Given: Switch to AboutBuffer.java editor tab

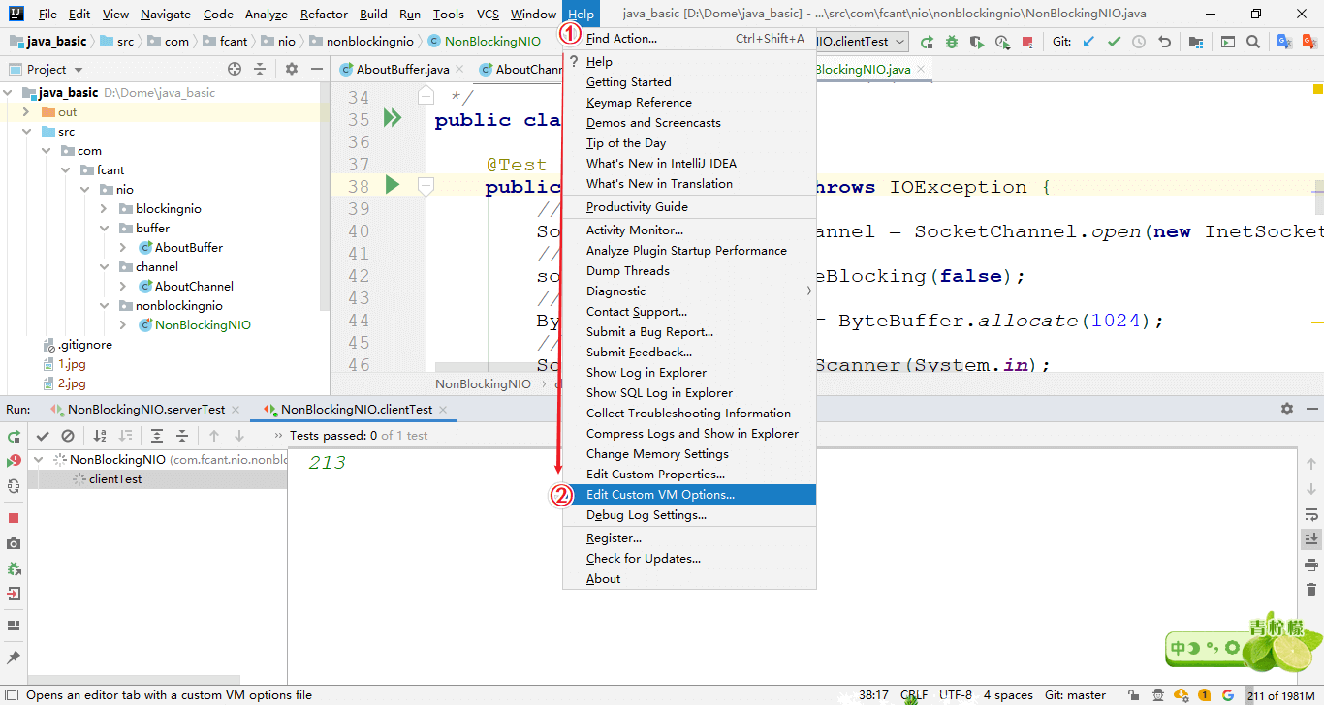Looking at the screenshot, I should click(x=402, y=69).
